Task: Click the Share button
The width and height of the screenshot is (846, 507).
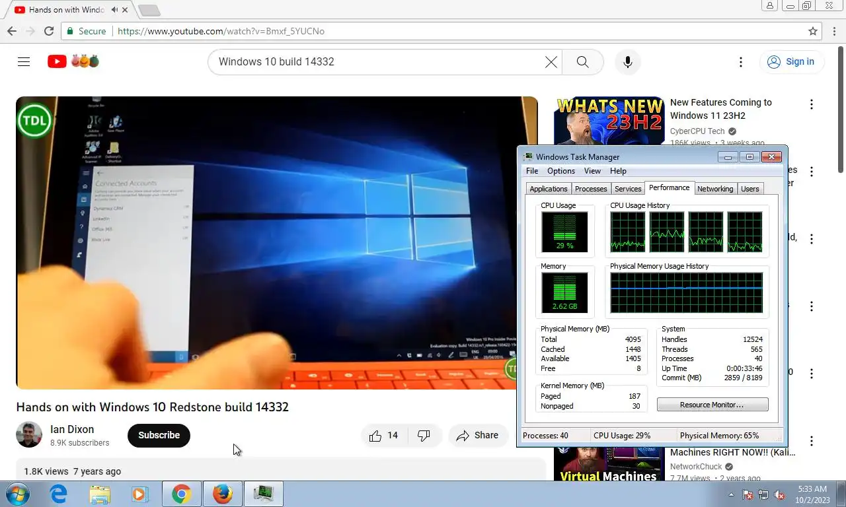Action: (478, 435)
